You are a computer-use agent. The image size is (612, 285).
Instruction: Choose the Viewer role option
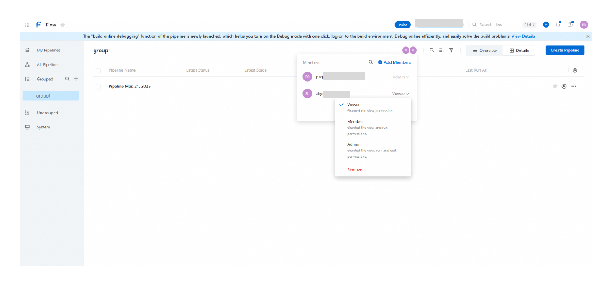point(373,107)
